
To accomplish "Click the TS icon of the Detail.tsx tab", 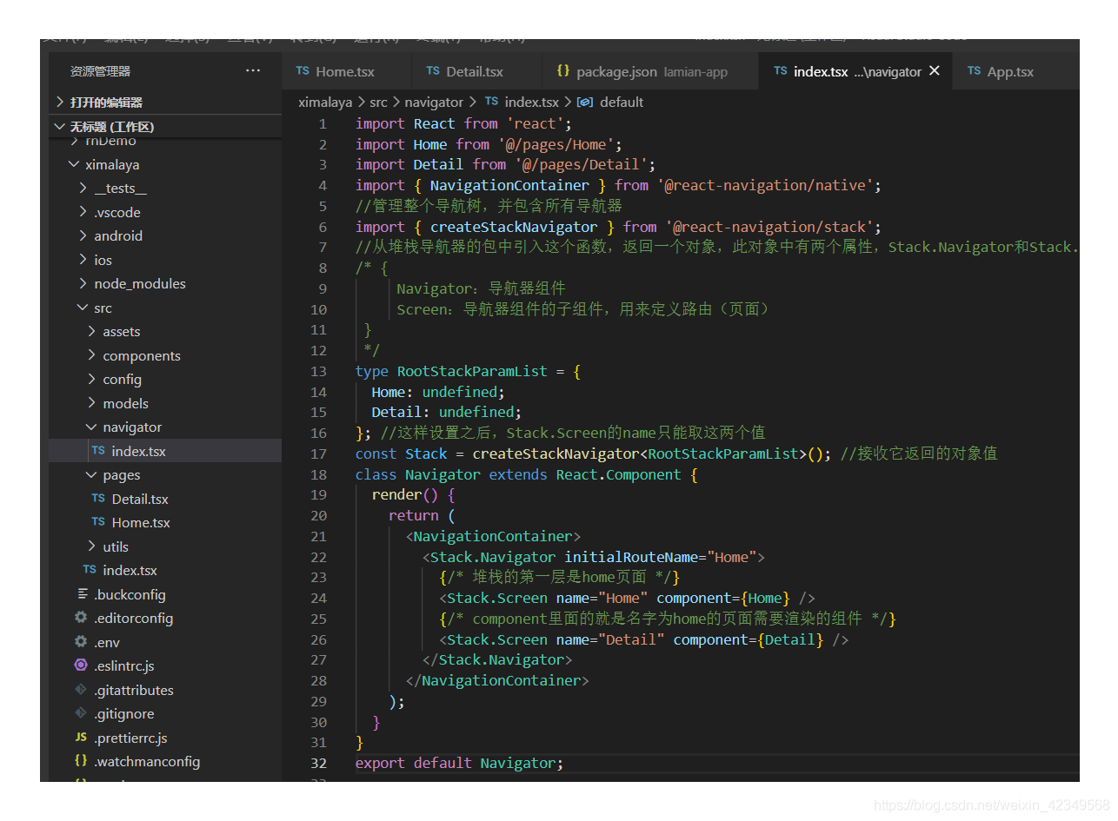I will pos(433,71).
